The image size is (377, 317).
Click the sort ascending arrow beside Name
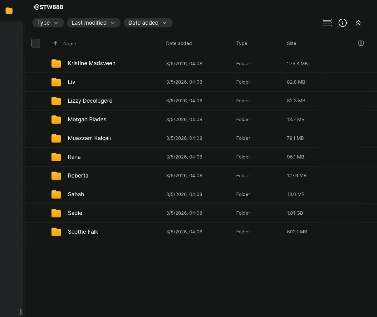coord(55,43)
